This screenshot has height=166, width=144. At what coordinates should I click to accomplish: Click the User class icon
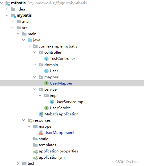pyautogui.click(x=46, y=71)
